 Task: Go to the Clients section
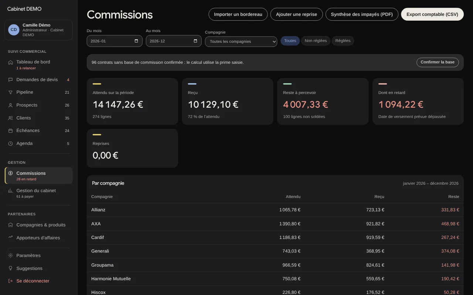click(x=38, y=118)
